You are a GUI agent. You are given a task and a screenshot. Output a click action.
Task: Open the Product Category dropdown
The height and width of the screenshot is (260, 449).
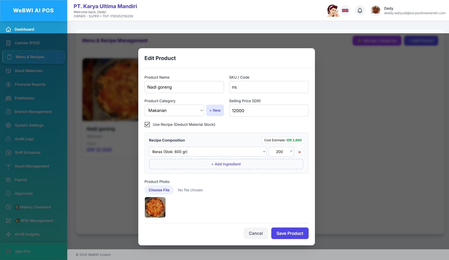pos(174,110)
